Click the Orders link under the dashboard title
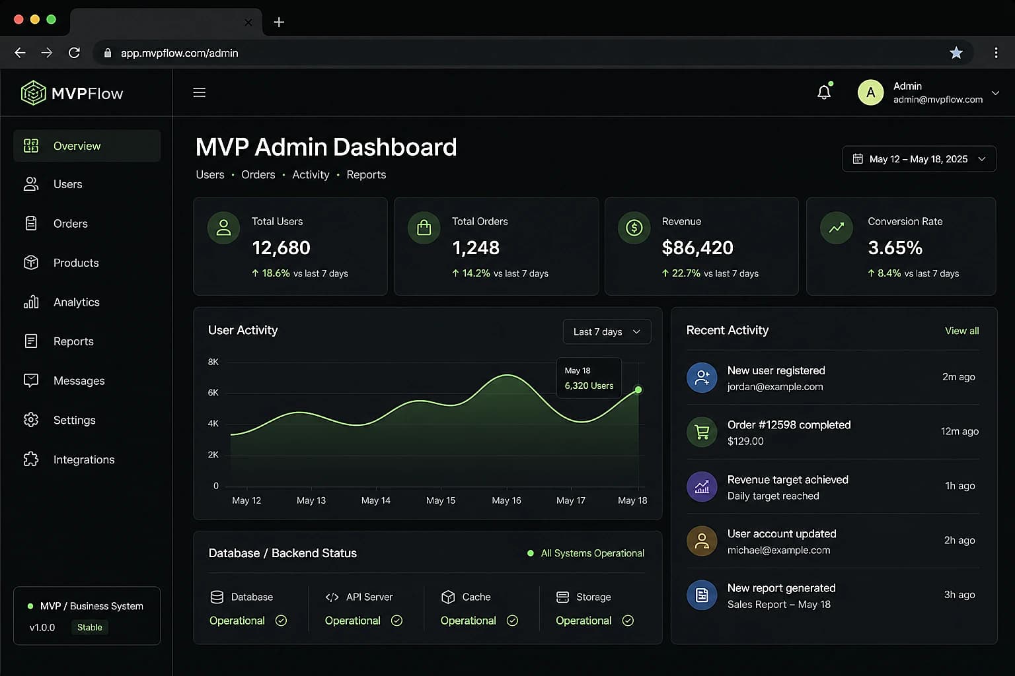The image size is (1015, 676). pos(258,175)
